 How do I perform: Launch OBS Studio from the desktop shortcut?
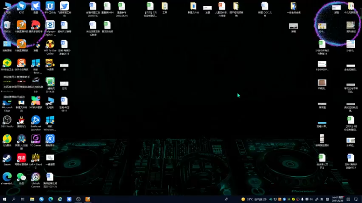point(7,121)
